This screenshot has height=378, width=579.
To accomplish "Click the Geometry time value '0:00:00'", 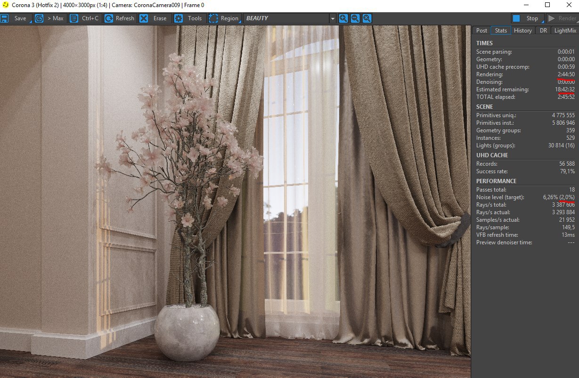I will [x=566, y=59].
